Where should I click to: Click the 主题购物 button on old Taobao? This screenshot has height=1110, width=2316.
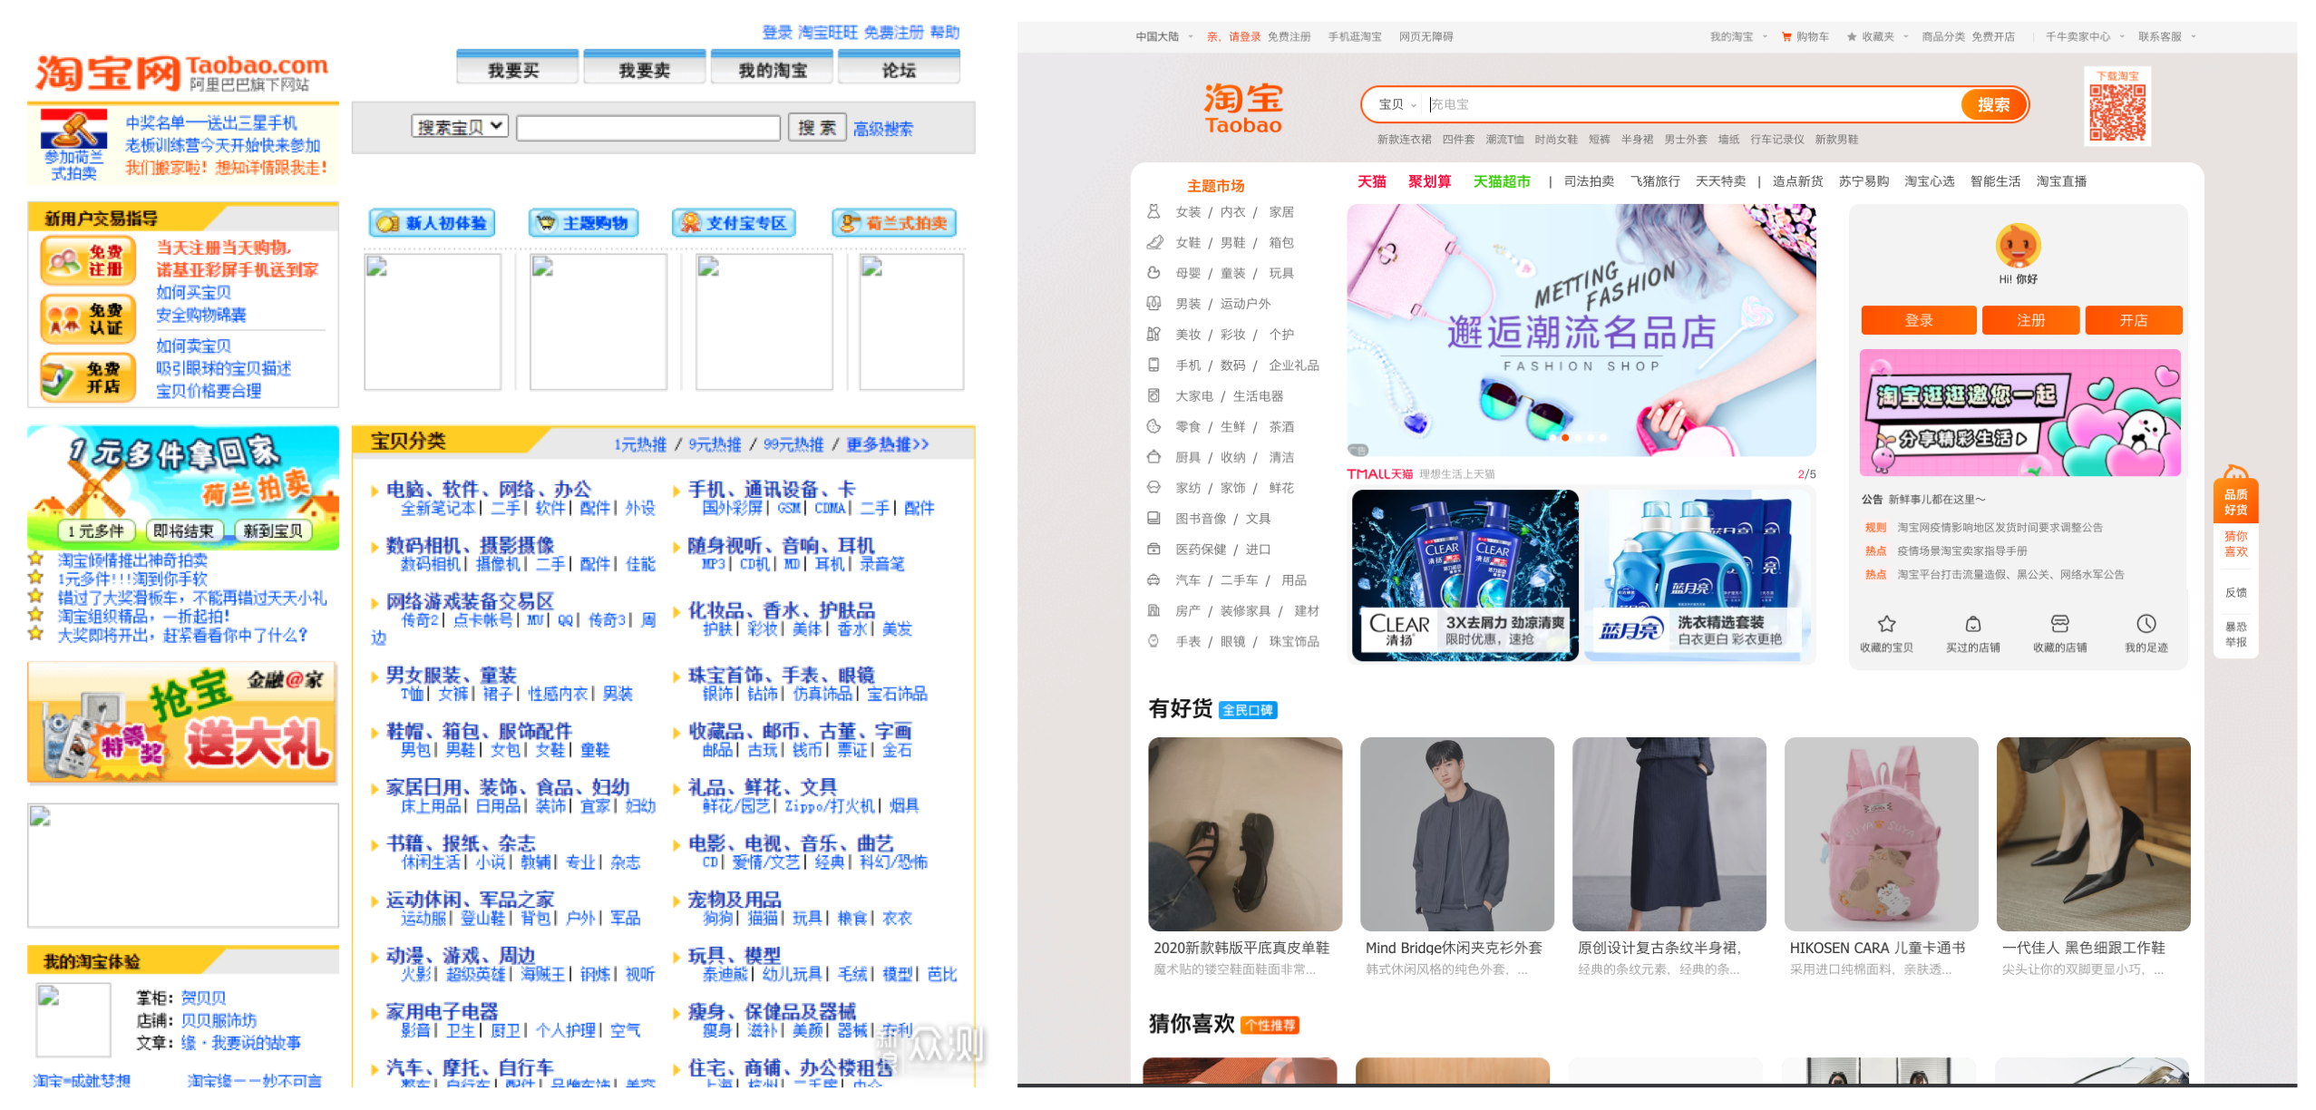click(x=584, y=223)
